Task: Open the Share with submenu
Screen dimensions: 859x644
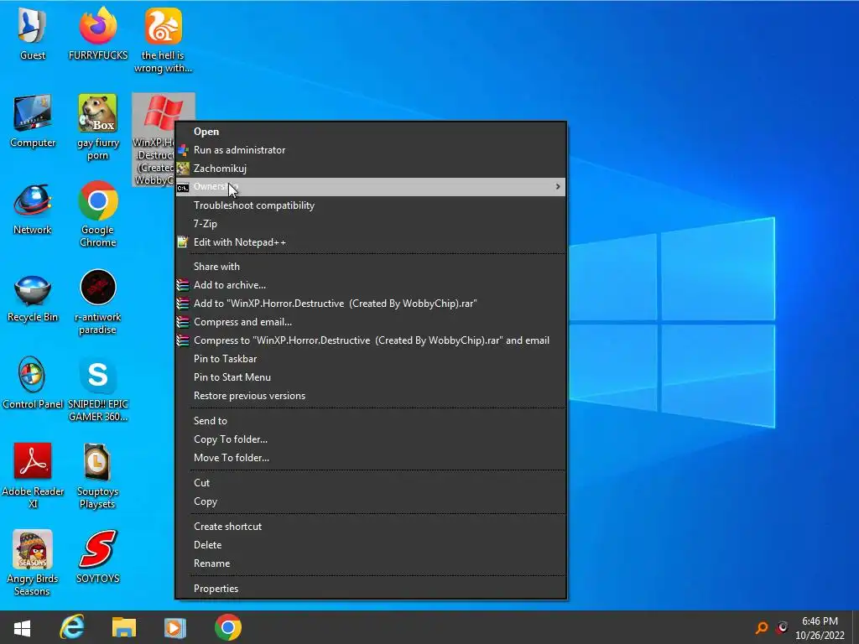Action: pyautogui.click(x=371, y=267)
